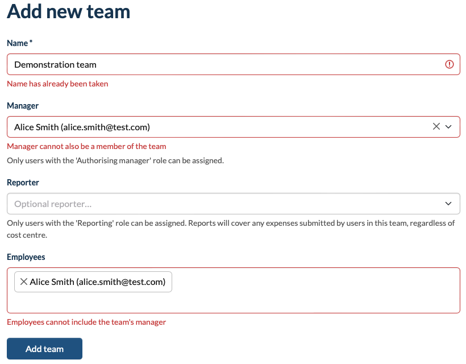
Task: Click the Manager field label
Action: [23, 106]
